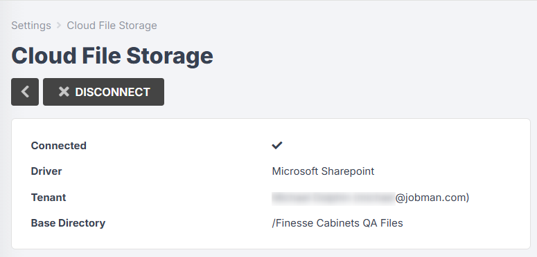This screenshot has width=537, height=257.
Task: Select the Tenant field label
Action: tap(49, 198)
